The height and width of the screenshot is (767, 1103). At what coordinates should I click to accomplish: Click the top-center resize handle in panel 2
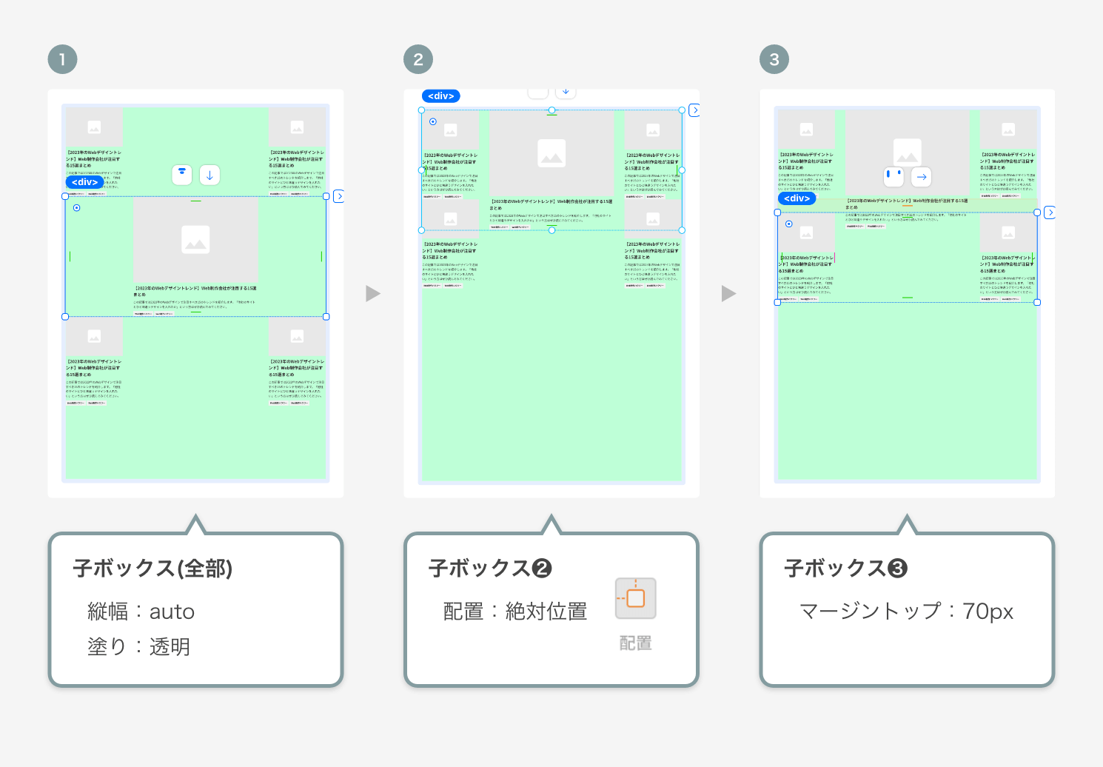point(551,110)
